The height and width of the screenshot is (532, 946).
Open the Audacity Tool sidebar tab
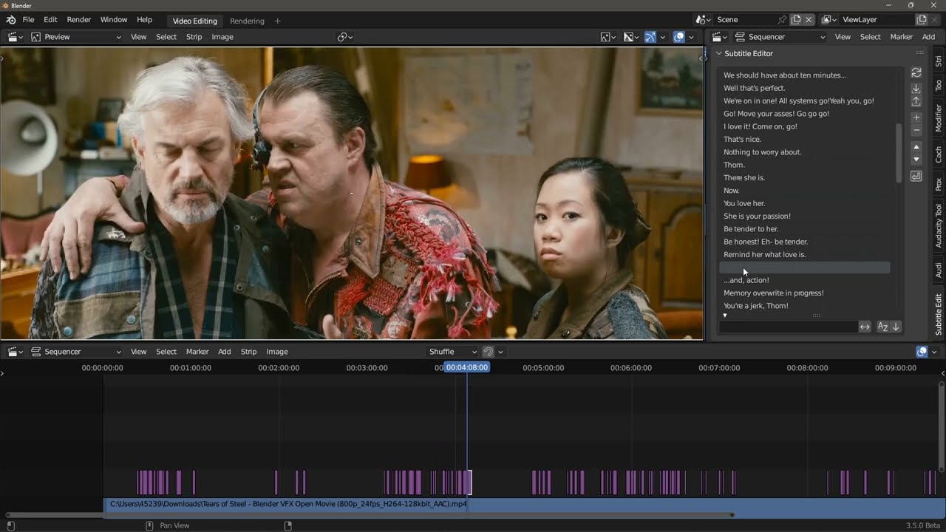point(939,225)
